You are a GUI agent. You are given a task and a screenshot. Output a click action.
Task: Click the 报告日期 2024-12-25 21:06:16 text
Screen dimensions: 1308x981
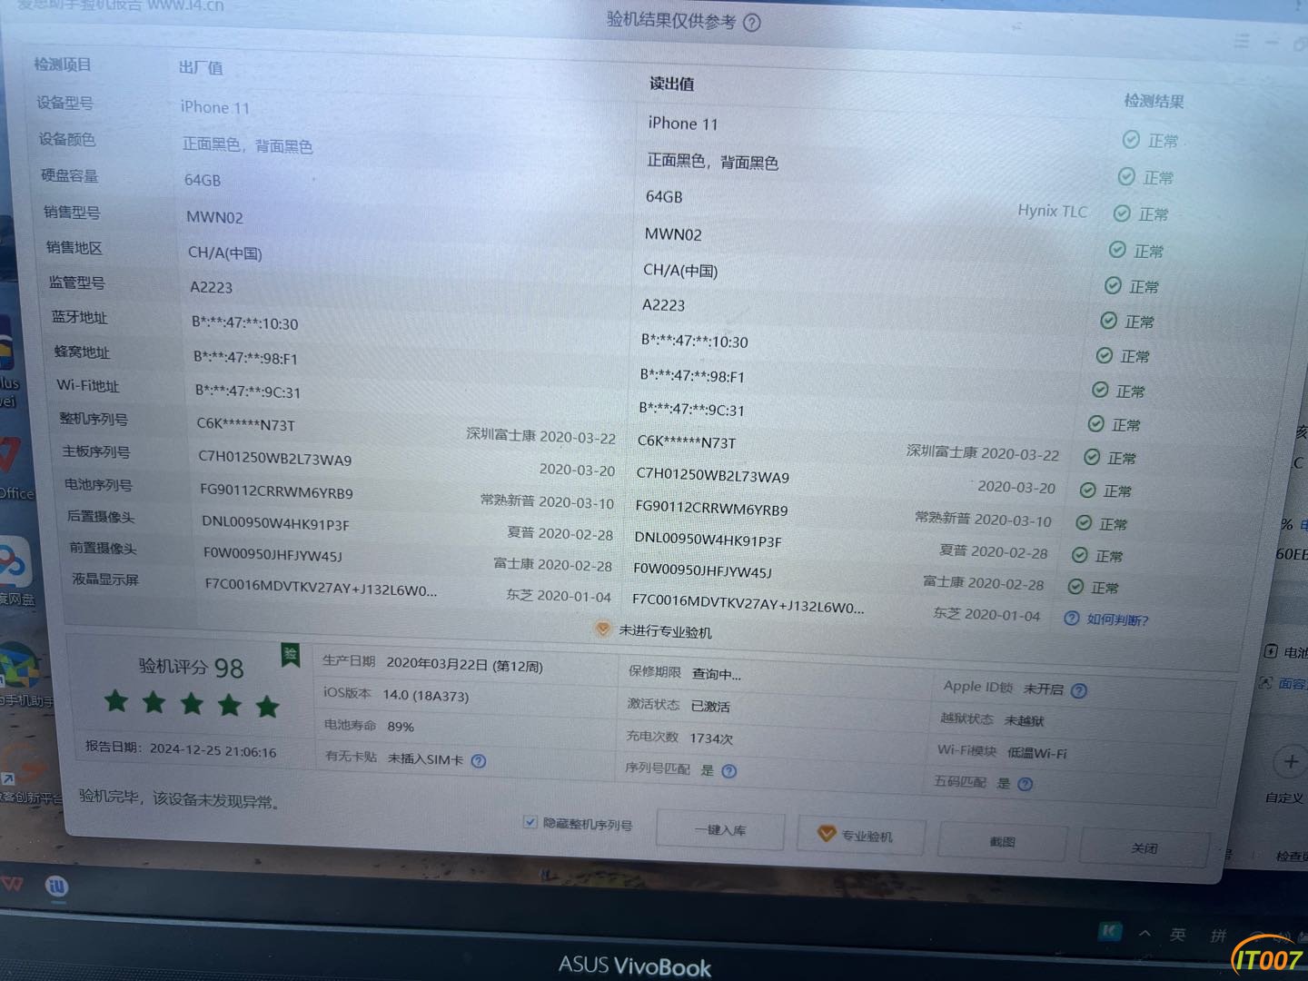point(181,748)
